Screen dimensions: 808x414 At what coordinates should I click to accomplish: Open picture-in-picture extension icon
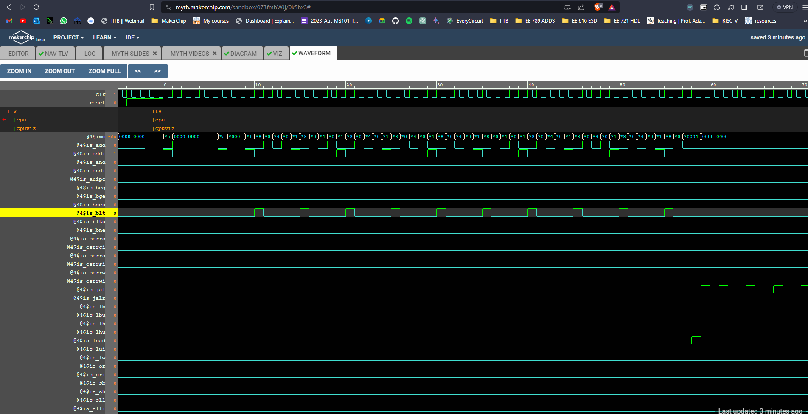704,7
